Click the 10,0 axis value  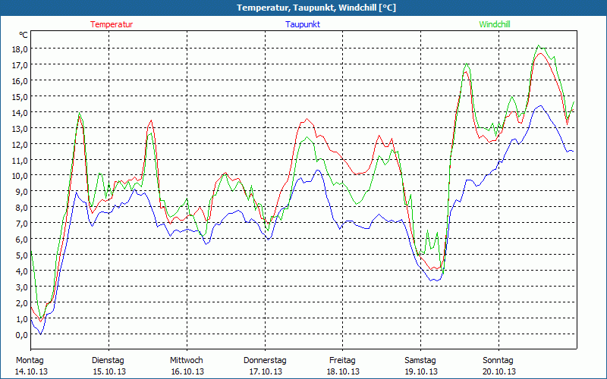coord(21,176)
